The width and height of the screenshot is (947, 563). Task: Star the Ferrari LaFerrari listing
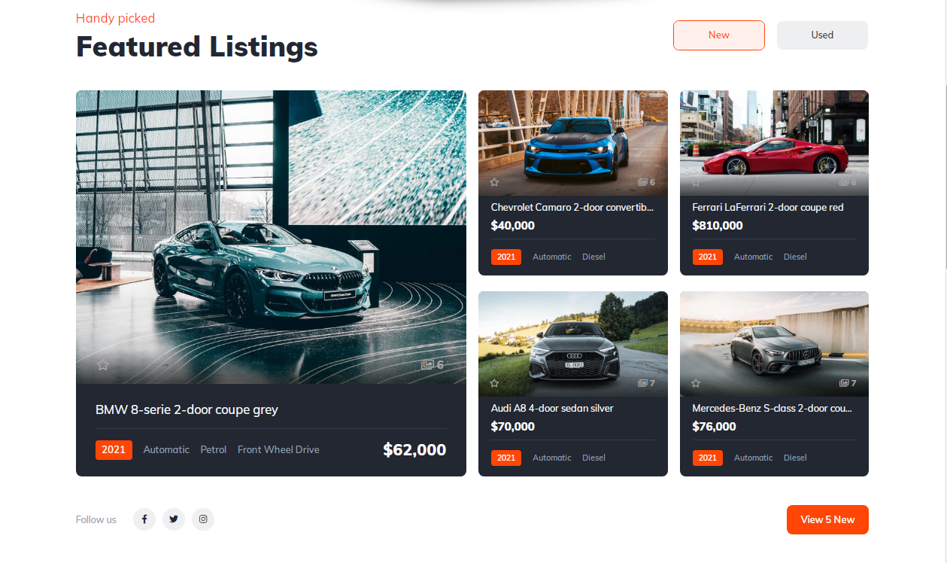[696, 182]
